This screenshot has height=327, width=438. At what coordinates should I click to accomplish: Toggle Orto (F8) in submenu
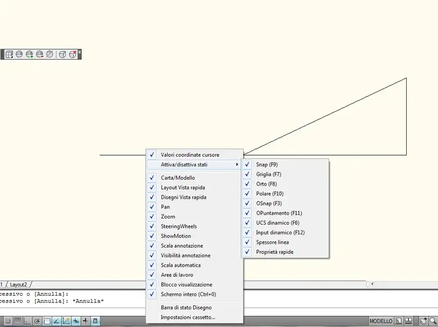[285, 184]
